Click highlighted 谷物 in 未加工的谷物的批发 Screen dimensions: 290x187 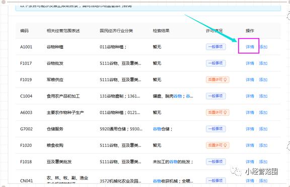coord(174,161)
